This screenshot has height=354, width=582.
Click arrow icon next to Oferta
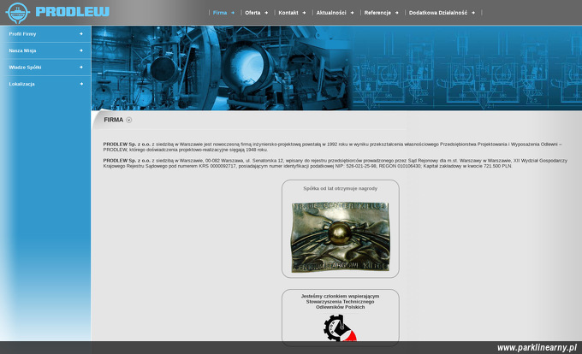click(266, 13)
